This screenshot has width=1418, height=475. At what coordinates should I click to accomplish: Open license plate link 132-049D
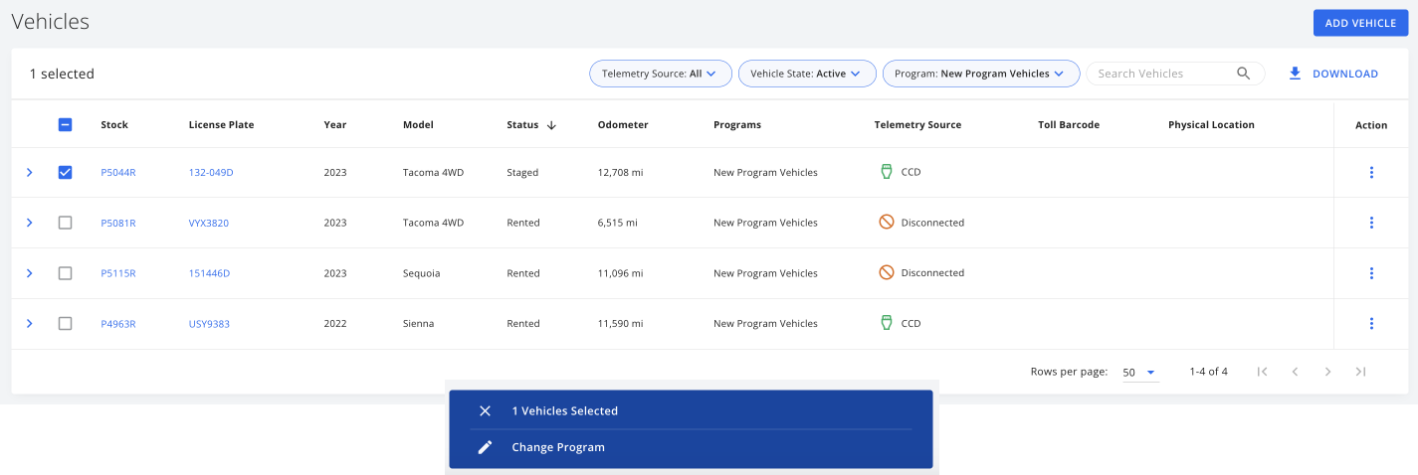click(211, 173)
